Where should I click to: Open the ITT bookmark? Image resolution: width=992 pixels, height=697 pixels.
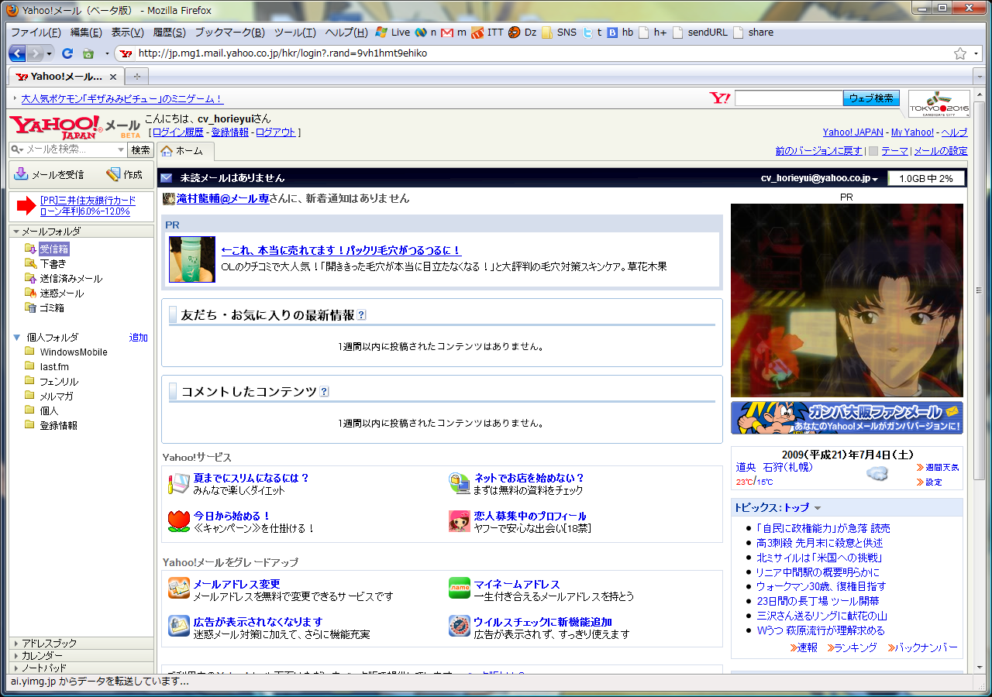point(487,33)
